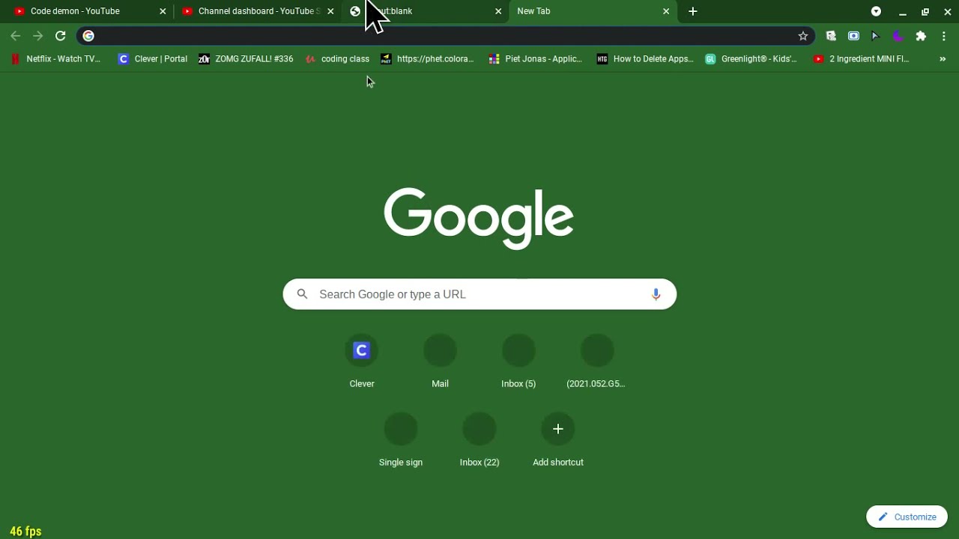Close the Chrome window
The image size is (959, 539).
click(x=948, y=11)
